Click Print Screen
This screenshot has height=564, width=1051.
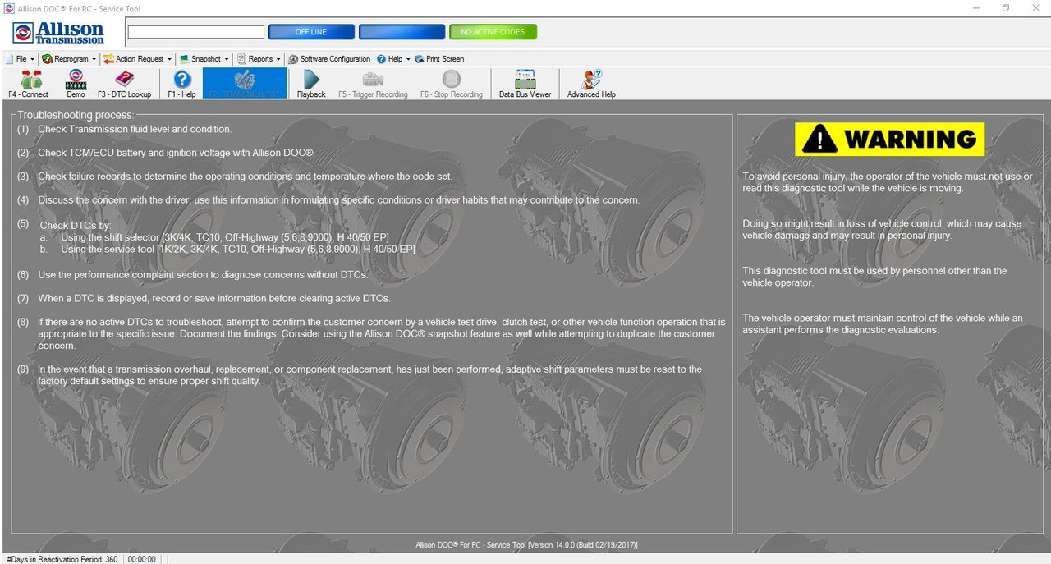pos(439,59)
